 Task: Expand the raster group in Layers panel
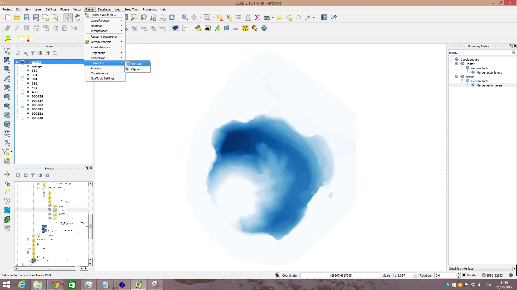tap(17, 62)
